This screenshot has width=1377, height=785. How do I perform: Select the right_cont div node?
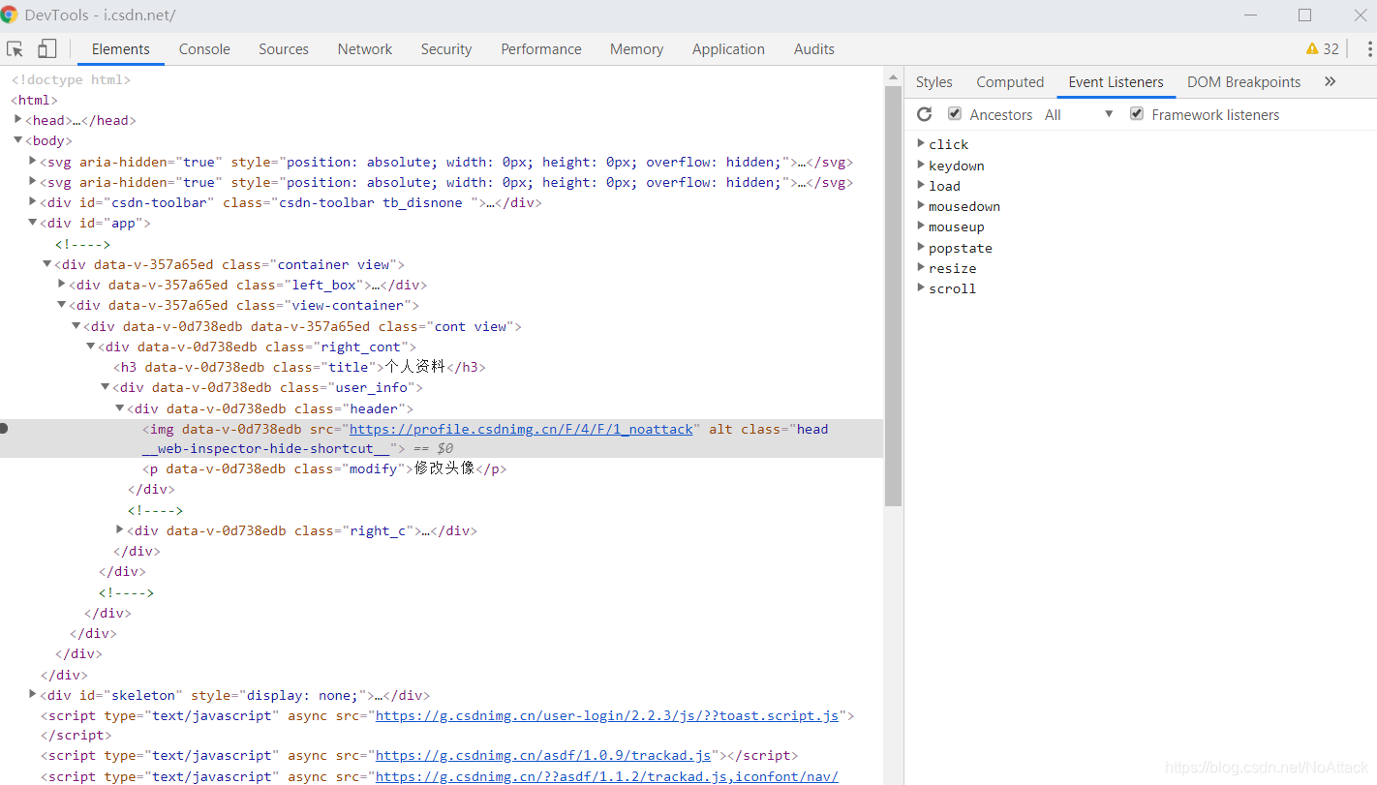[257, 347]
